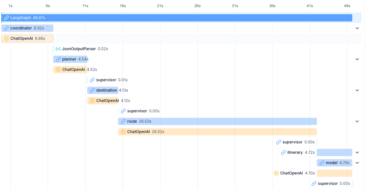This screenshot has width=365, height=191.
Task: Click the 1s label on the time axis
Action: [x=10, y=6]
